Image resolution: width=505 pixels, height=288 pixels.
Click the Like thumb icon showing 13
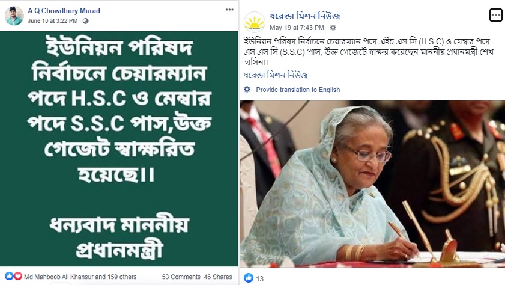point(249,278)
